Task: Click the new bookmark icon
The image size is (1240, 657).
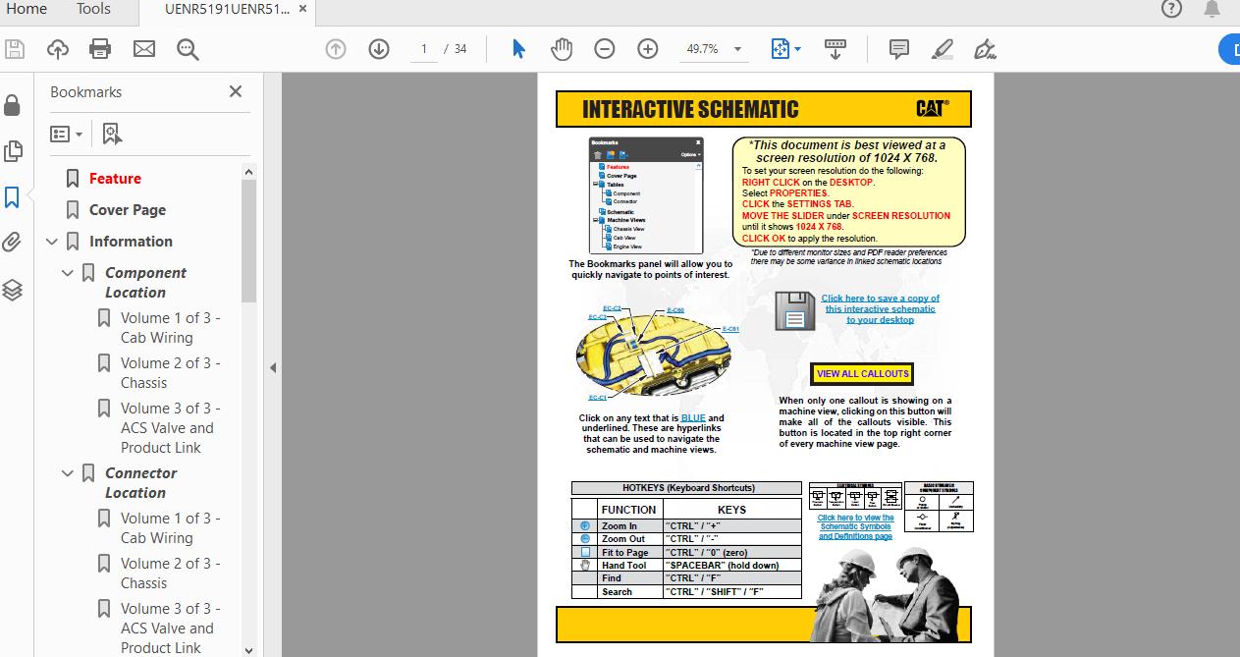Action: (x=112, y=134)
